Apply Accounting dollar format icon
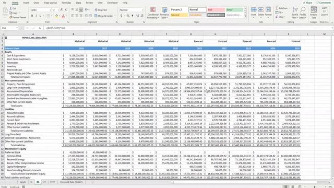Viewport: 334px width, 188px height. (x=121, y=16)
